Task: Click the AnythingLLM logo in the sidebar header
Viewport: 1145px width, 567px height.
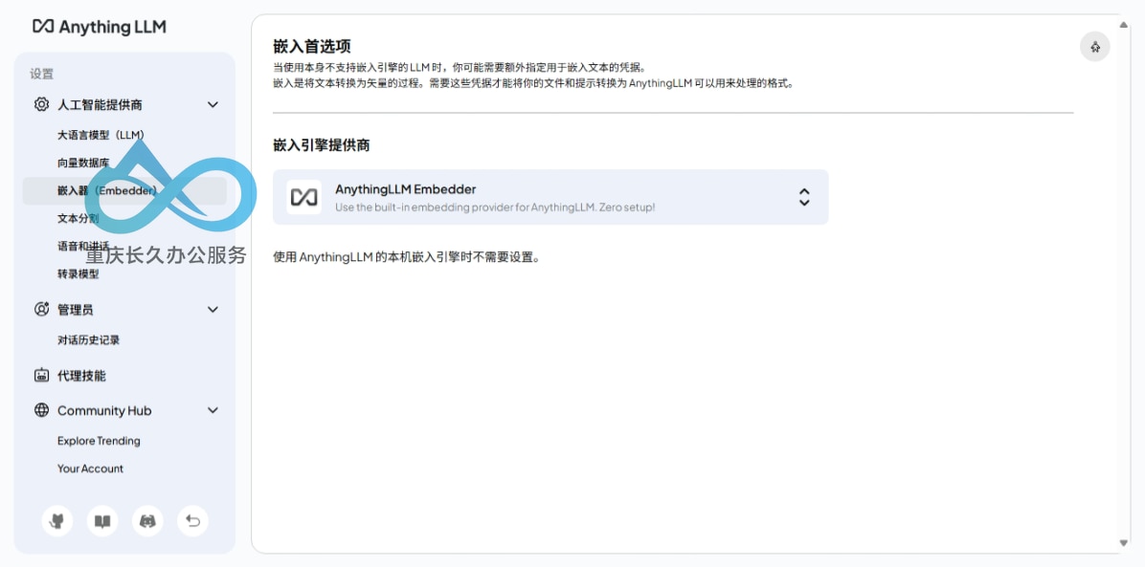Action: tap(100, 27)
